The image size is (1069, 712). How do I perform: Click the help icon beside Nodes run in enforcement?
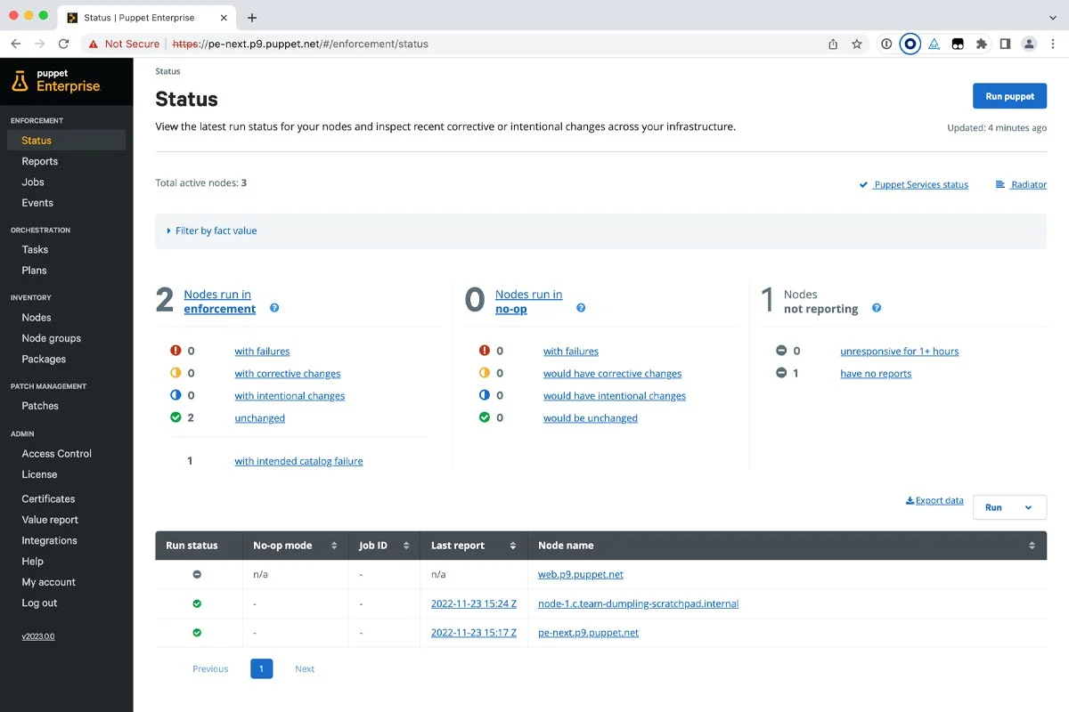(274, 308)
